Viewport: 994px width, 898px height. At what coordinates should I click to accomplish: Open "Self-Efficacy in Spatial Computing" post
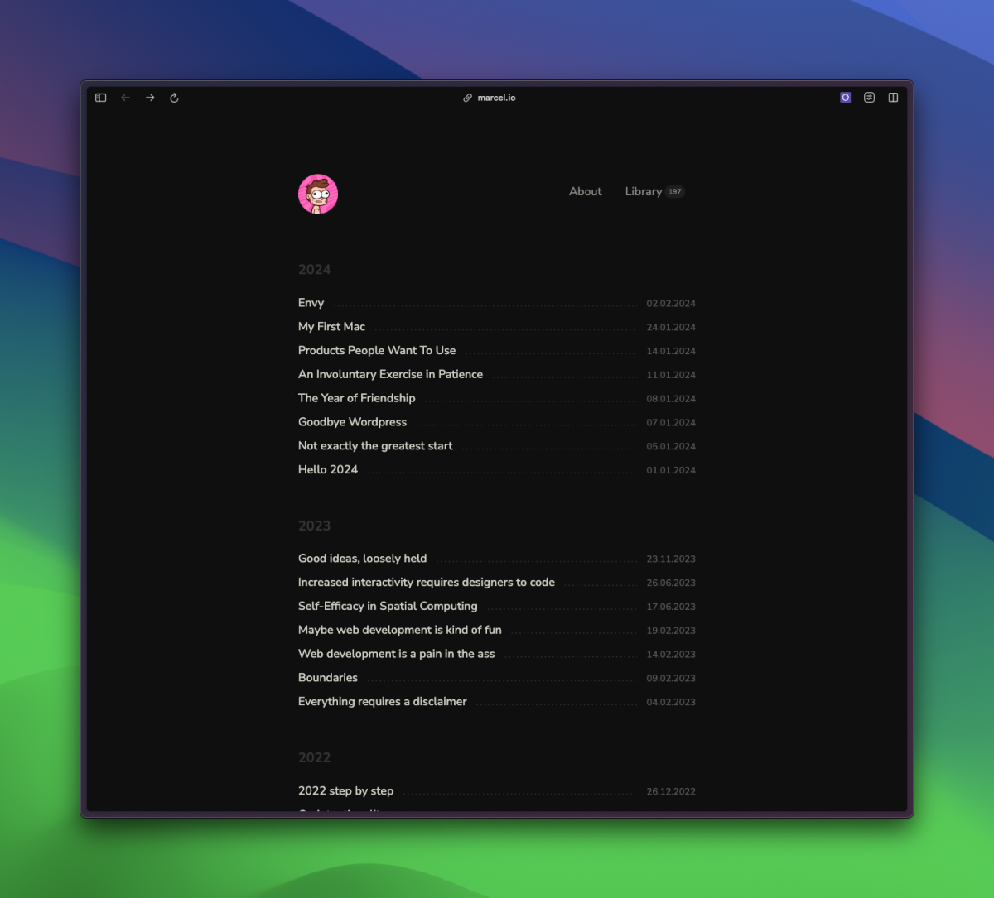tap(388, 607)
